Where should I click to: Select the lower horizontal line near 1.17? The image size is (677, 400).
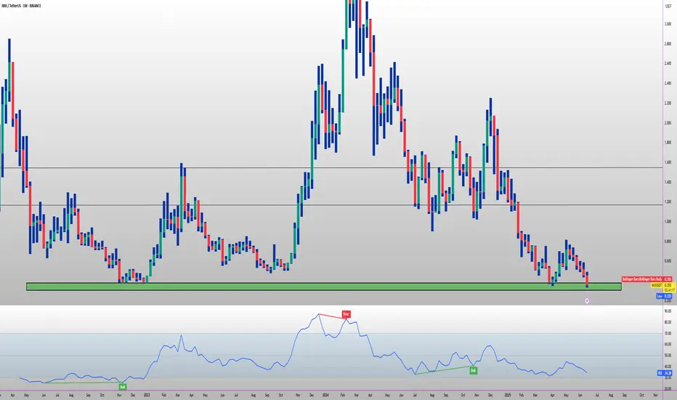coord(331,205)
